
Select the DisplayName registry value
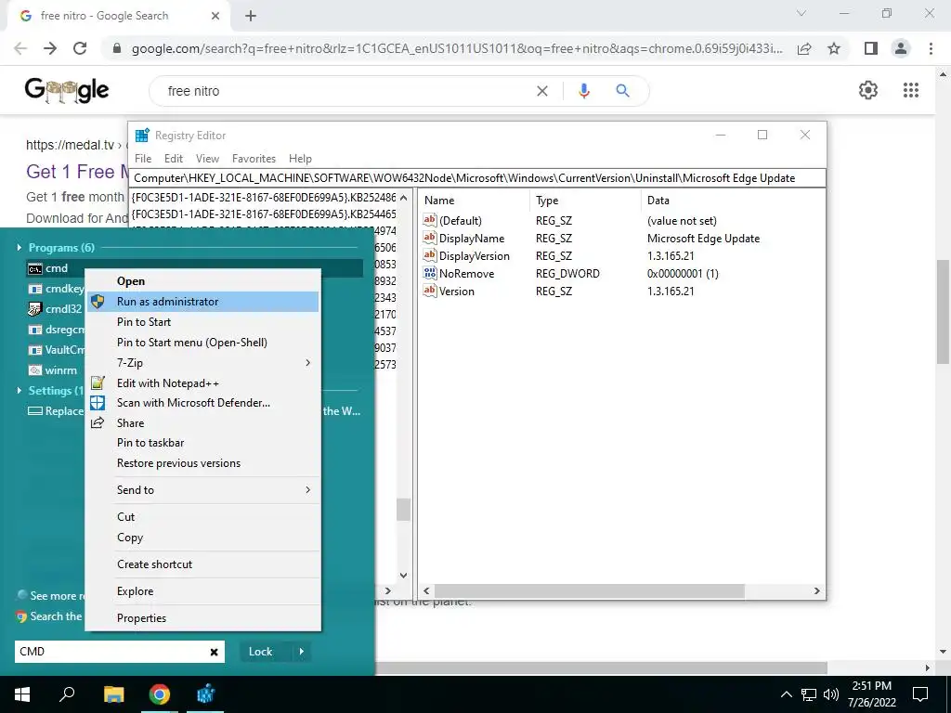tap(472, 239)
